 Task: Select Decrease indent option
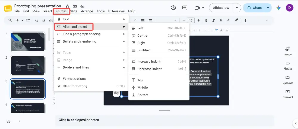pyautogui.click(x=159, y=69)
